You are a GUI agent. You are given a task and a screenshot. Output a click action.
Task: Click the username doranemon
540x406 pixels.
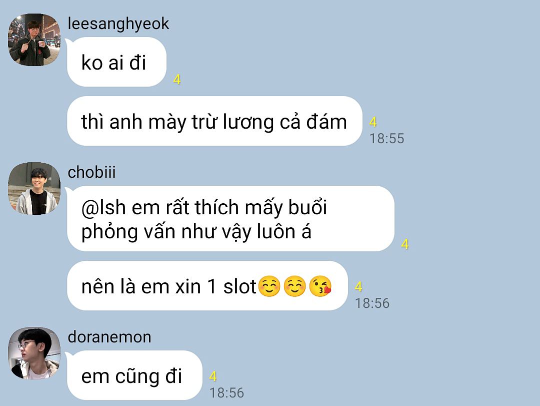coord(109,337)
